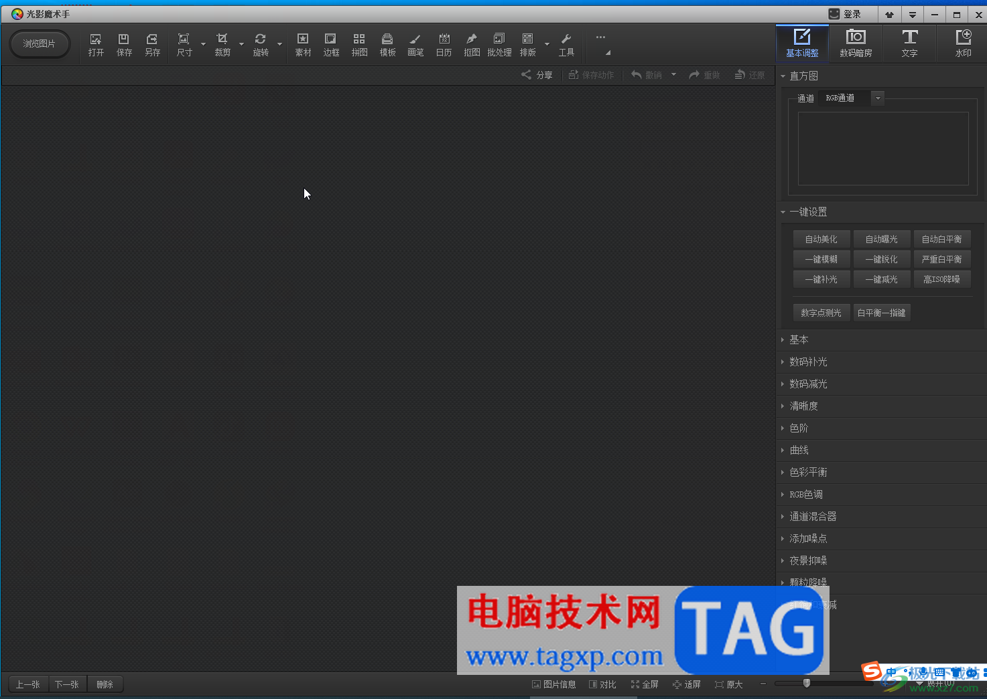Open 撤销 history dropdown arrow
The image size is (987, 699).
pos(673,74)
